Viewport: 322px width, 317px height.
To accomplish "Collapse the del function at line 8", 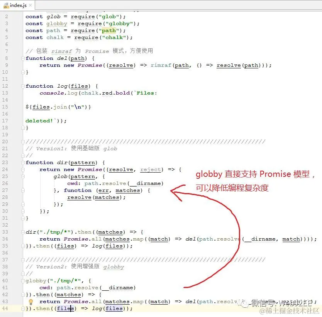I will point(23,59).
